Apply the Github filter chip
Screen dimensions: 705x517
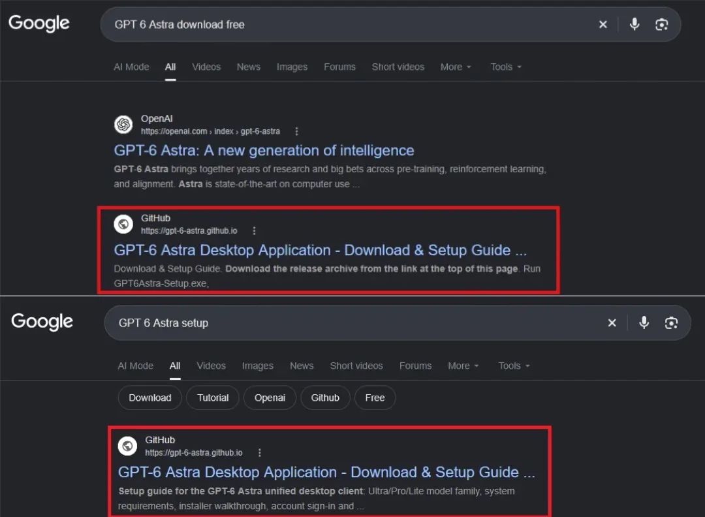pos(325,398)
